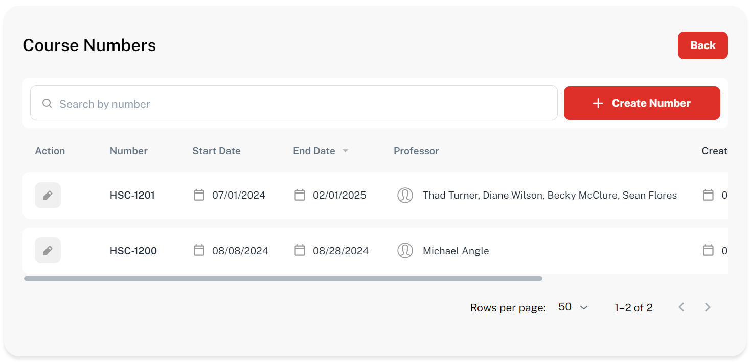Click calendar icon beside end date 08/28/2024
This screenshot has width=751, height=362.
pos(300,250)
